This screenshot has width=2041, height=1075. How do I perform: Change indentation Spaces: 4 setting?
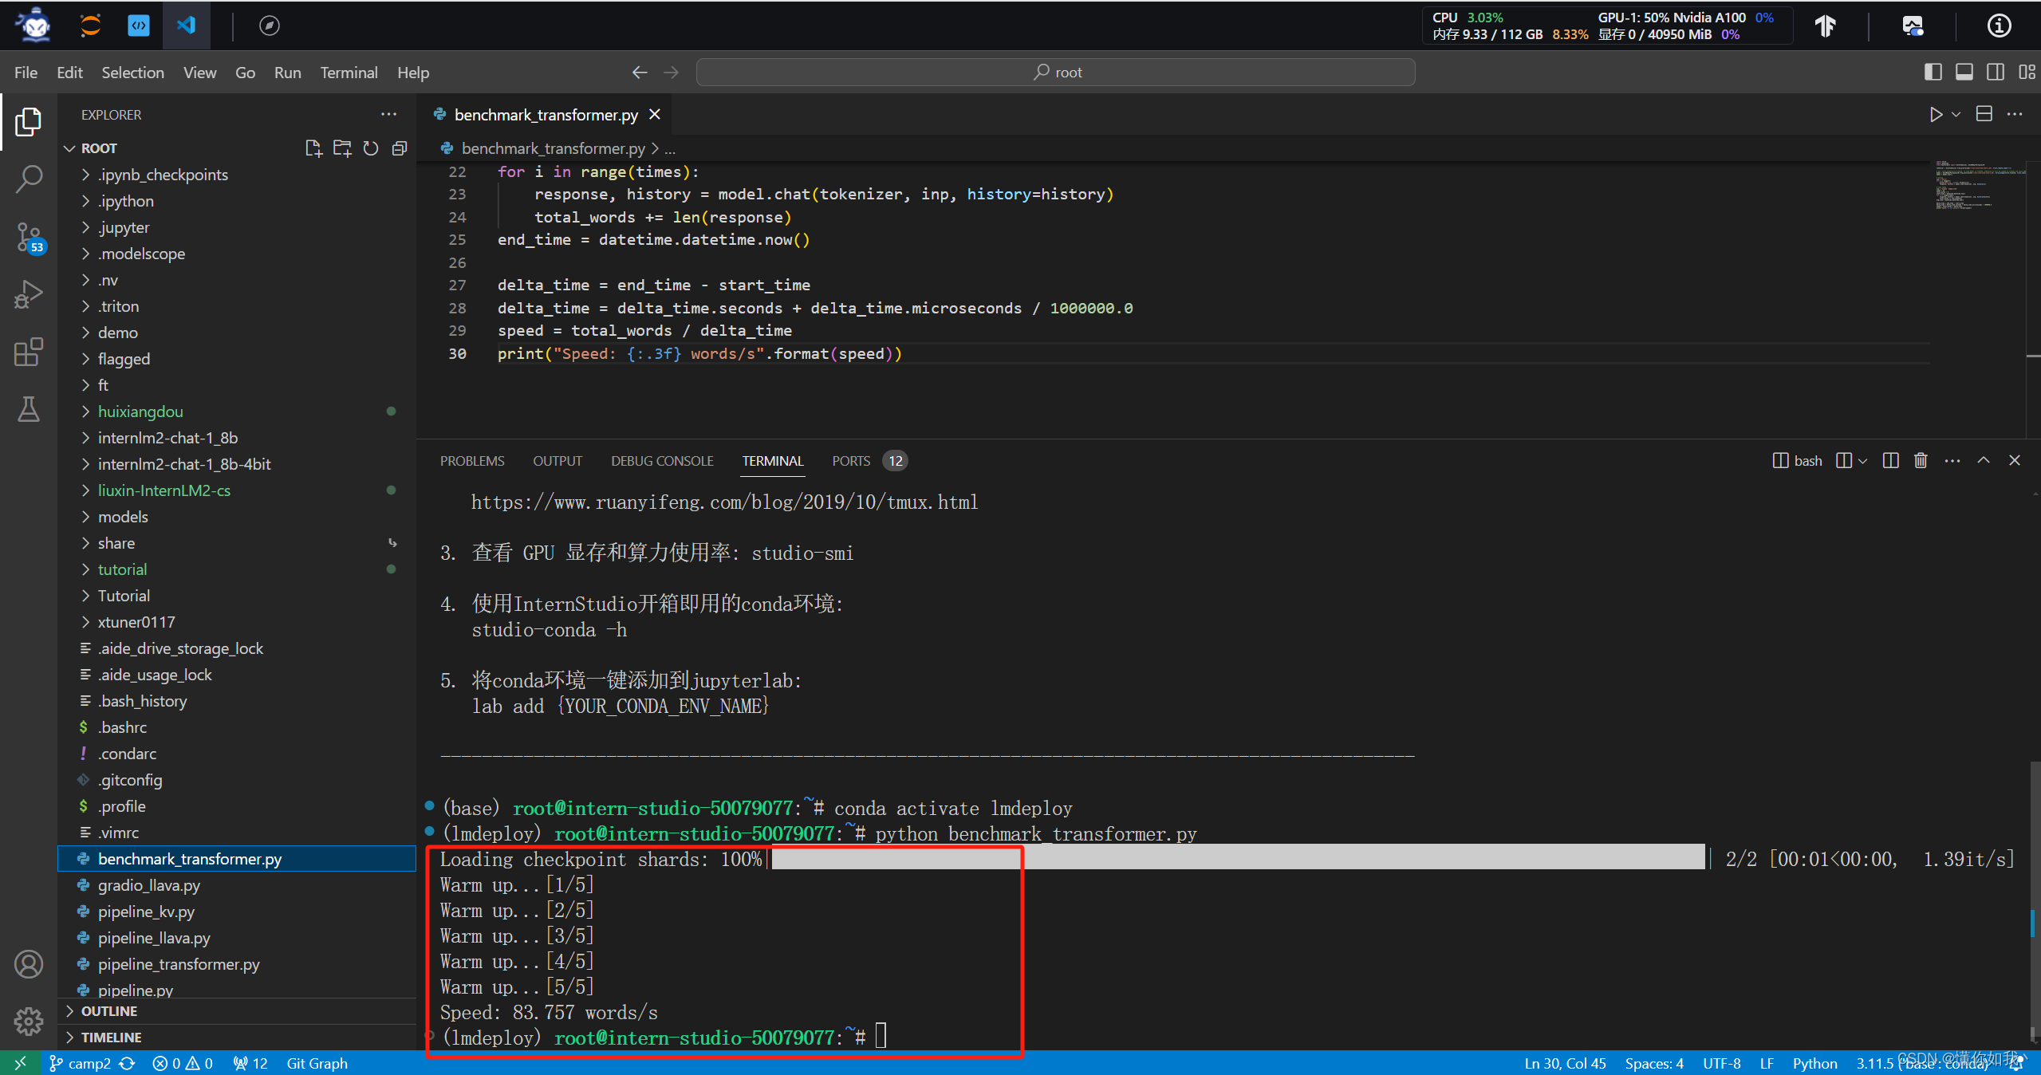point(1654,1063)
